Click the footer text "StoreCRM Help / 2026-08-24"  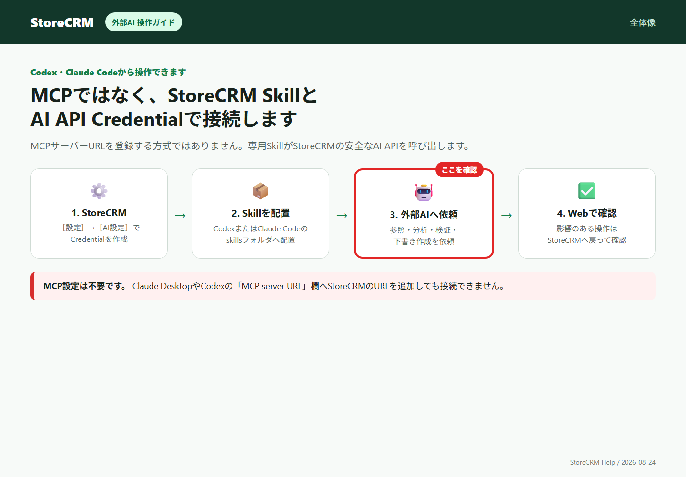613,462
